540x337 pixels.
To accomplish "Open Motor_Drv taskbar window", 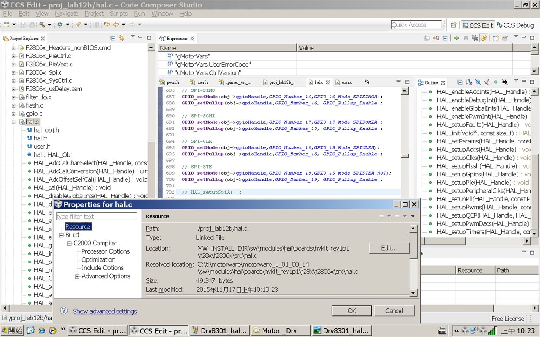I will pyautogui.click(x=279, y=330).
